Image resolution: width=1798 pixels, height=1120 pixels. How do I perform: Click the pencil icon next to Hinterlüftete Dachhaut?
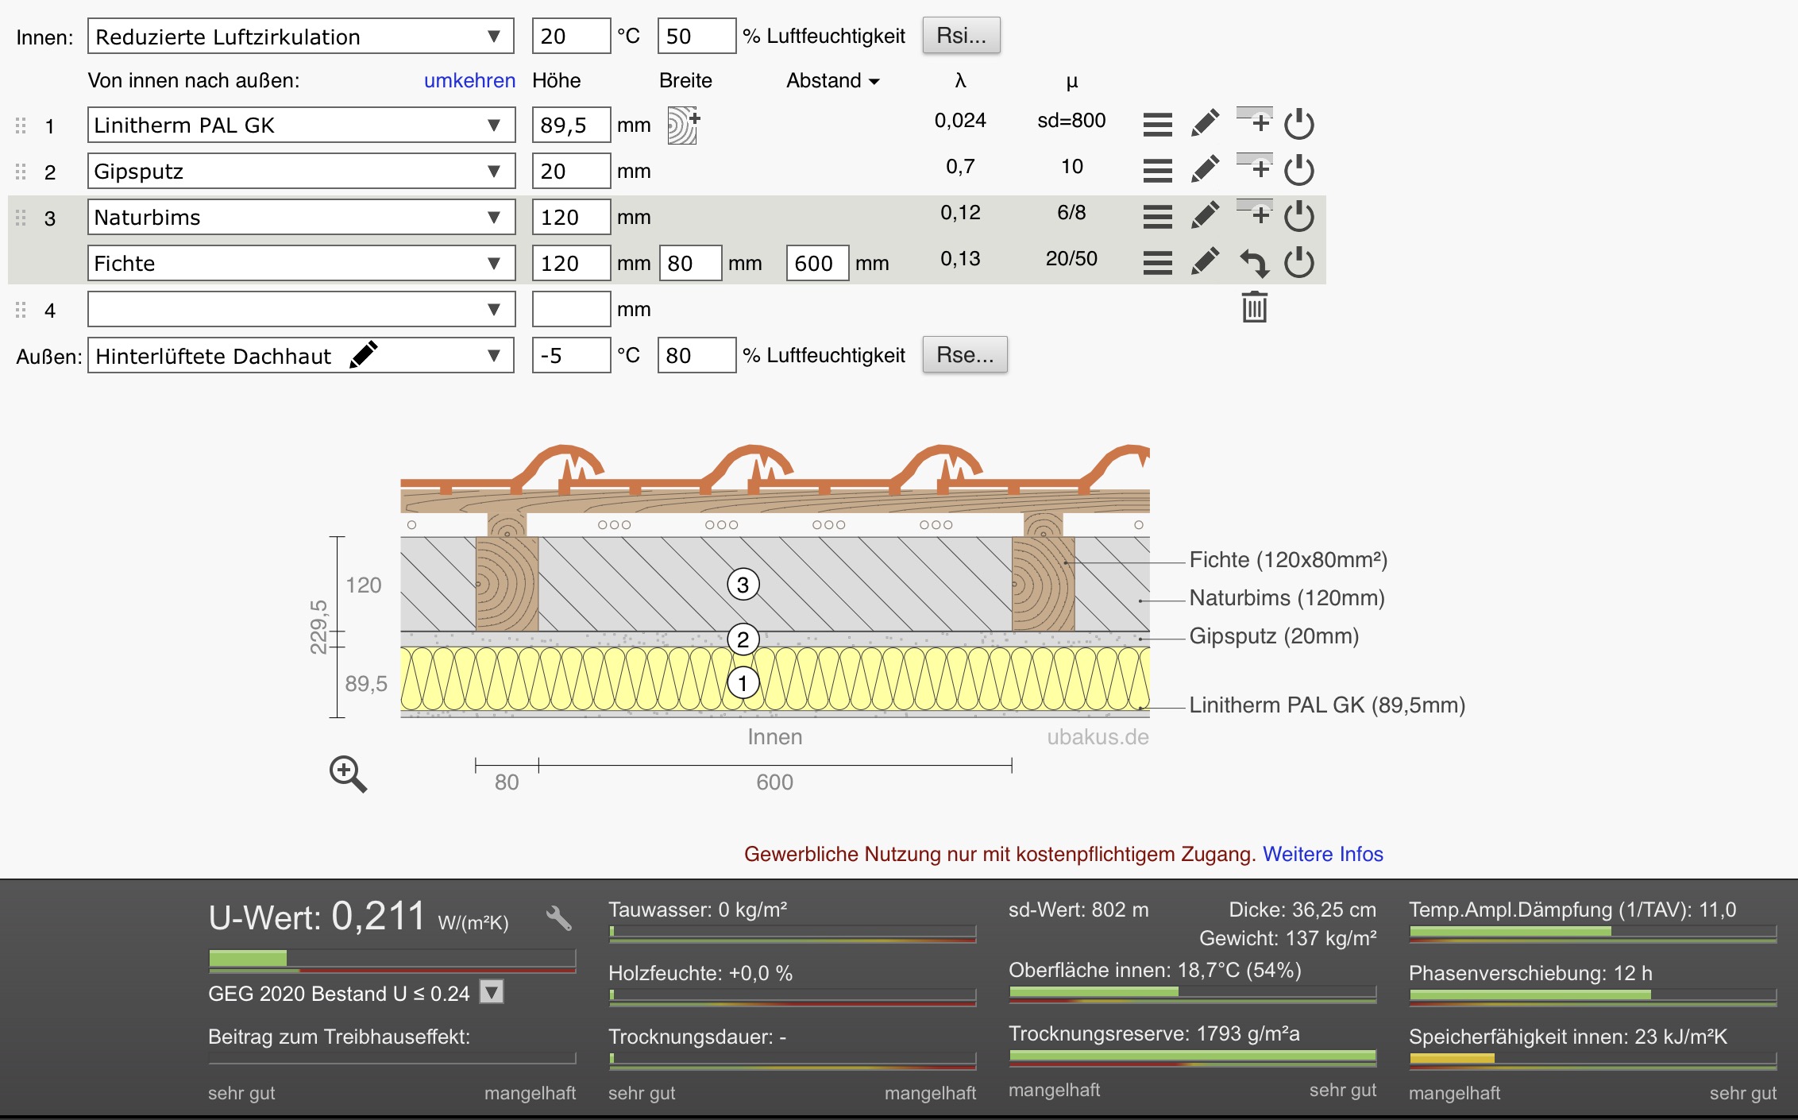pyautogui.click(x=364, y=355)
